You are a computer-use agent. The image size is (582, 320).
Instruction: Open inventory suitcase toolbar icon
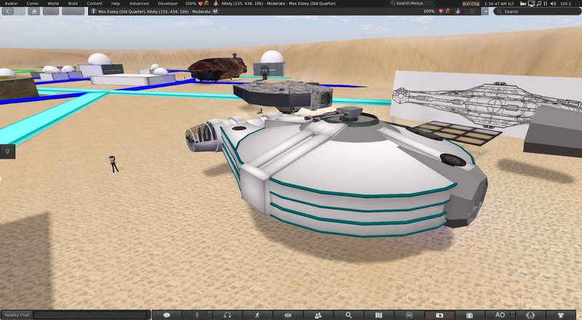[469, 315]
